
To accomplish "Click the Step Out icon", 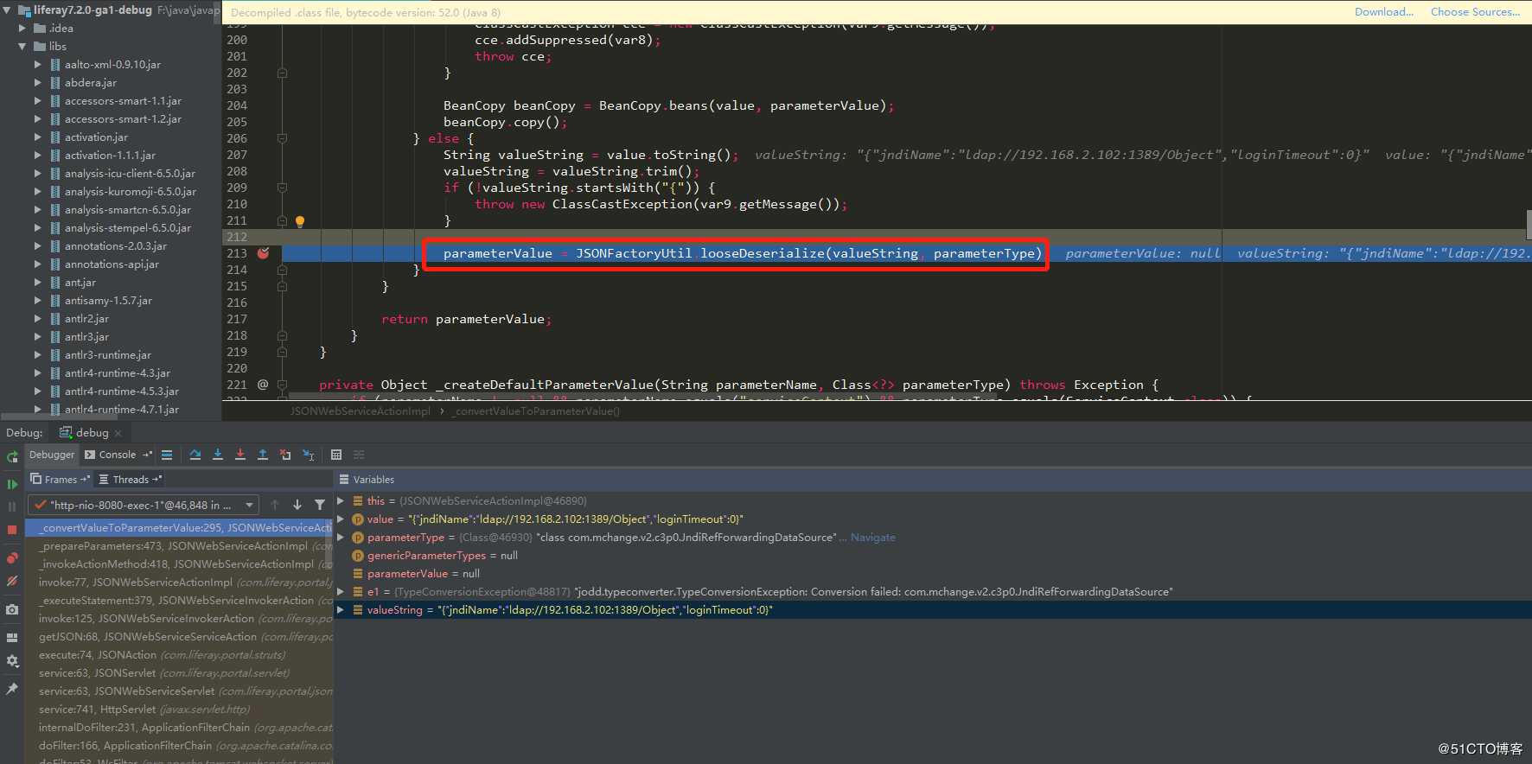I will click(x=263, y=455).
